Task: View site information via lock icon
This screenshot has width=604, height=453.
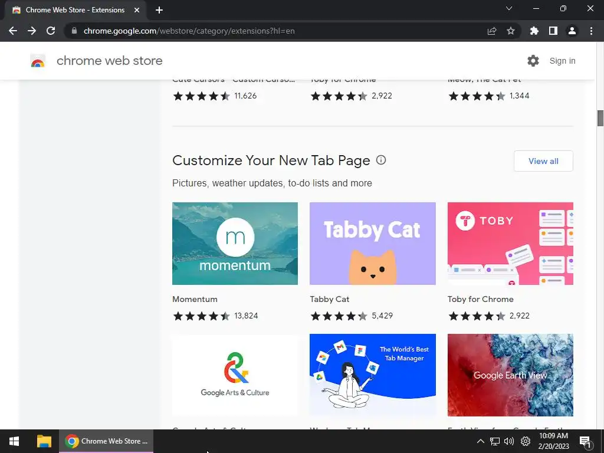Action: click(x=74, y=31)
